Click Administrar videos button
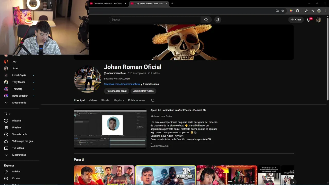 pyautogui.click(x=143, y=91)
